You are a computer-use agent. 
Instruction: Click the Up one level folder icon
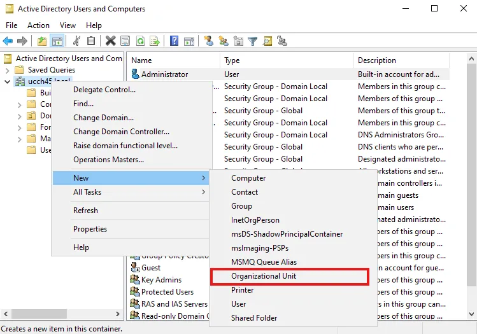click(x=42, y=41)
